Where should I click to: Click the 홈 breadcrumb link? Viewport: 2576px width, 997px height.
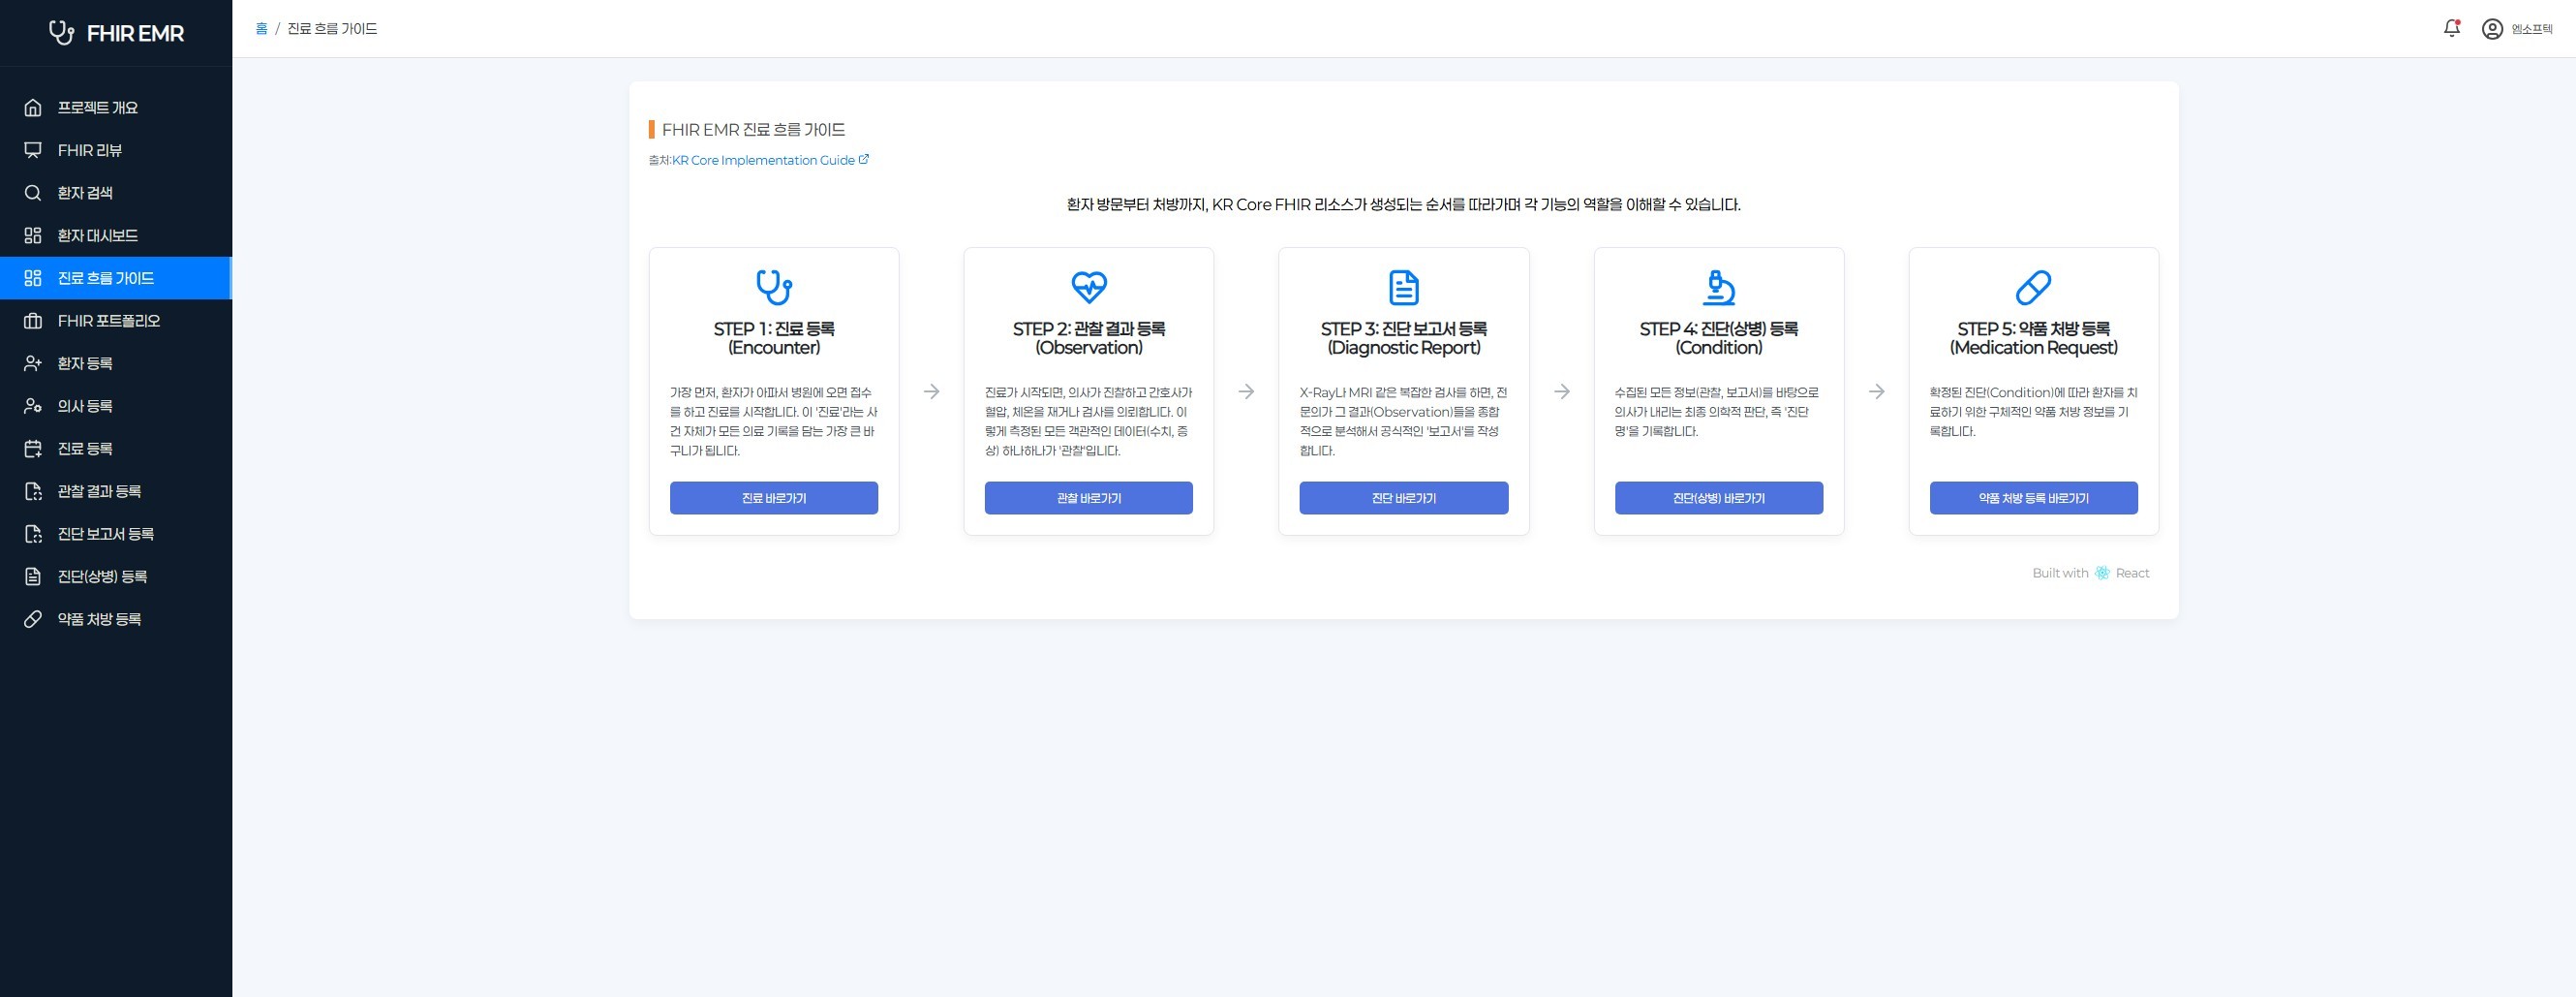[x=261, y=29]
